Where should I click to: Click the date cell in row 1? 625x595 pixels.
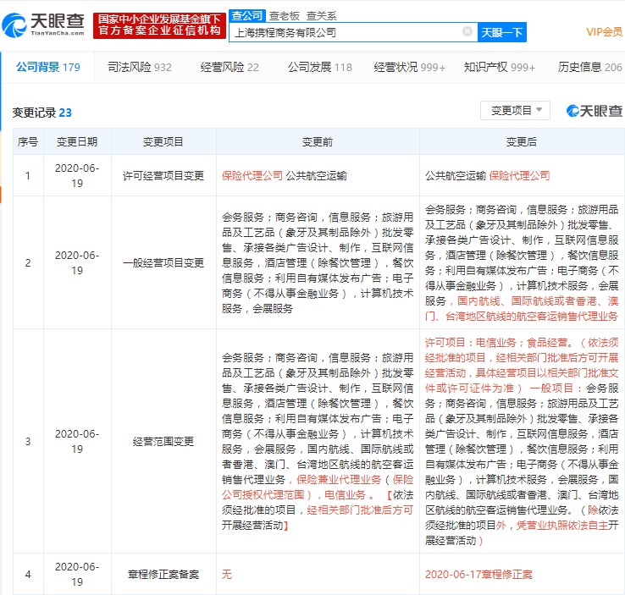tap(77, 176)
